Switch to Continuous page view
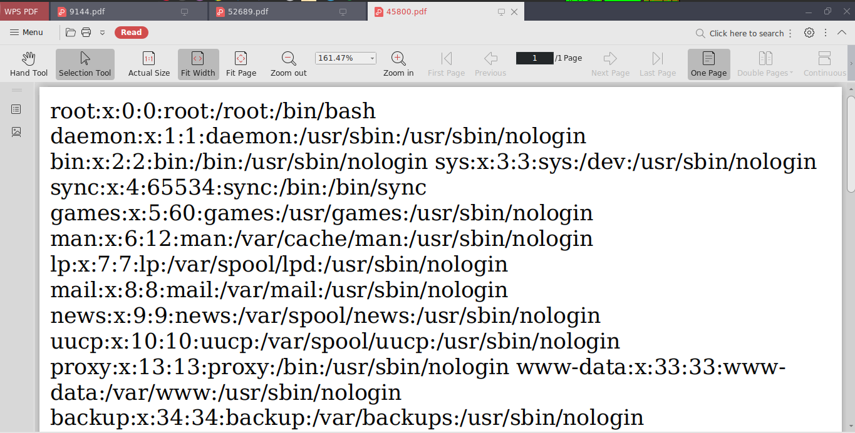The width and height of the screenshot is (855, 433). coord(824,63)
